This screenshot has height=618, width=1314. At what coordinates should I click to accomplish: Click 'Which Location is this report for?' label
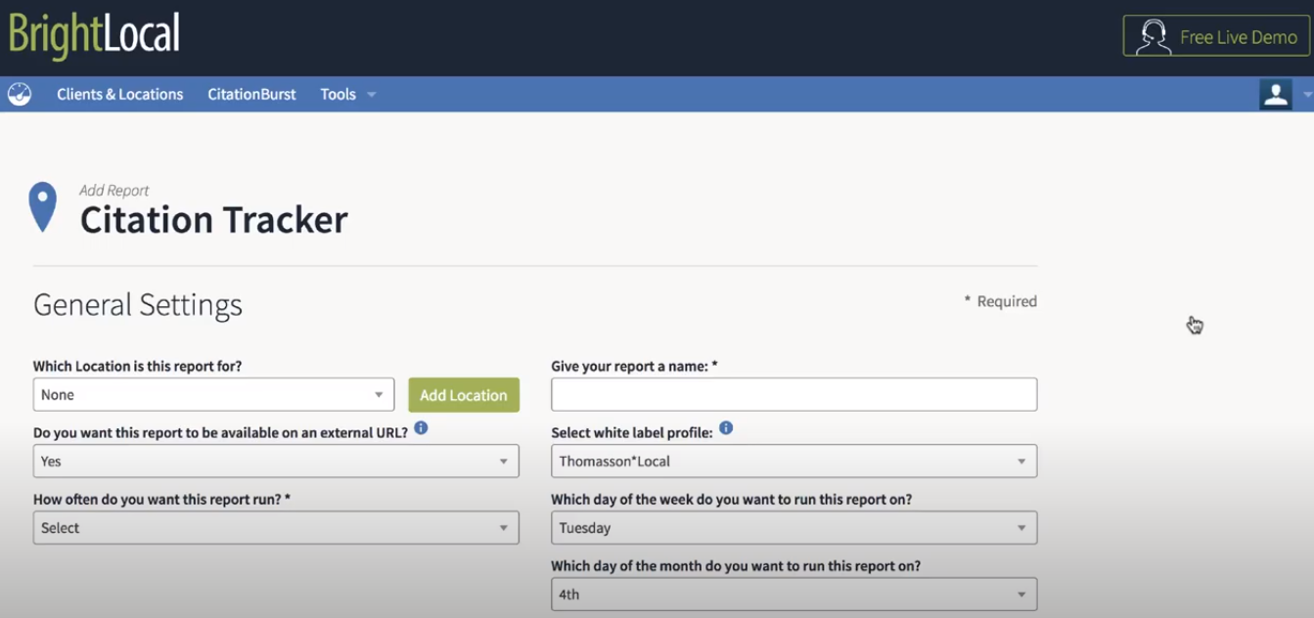[x=137, y=366]
